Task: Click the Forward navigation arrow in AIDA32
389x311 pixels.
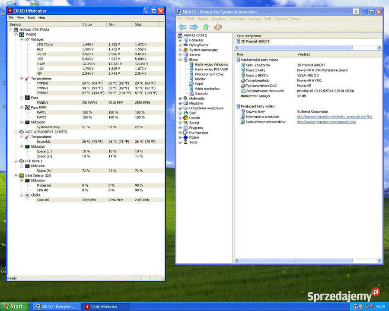Action: 193,27
